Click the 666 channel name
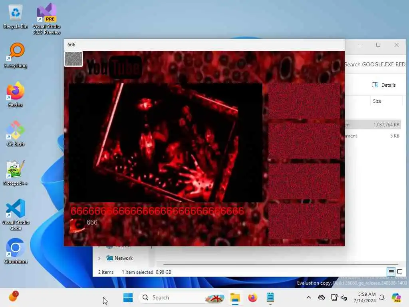409x307 pixels. click(x=92, y=222)
